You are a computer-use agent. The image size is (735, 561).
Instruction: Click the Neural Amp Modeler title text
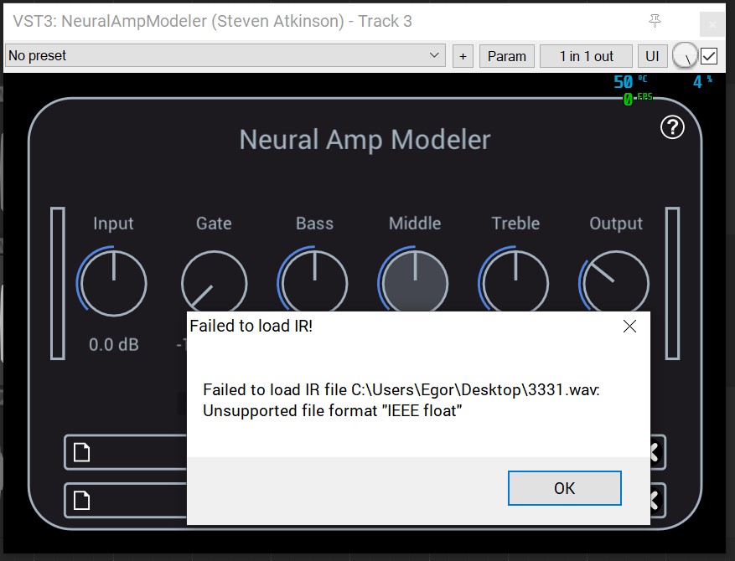click(365, 140)
